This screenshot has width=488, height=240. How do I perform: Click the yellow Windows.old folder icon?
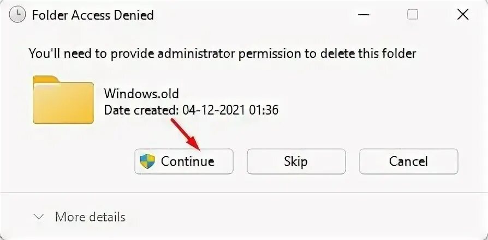click(63, 100)
